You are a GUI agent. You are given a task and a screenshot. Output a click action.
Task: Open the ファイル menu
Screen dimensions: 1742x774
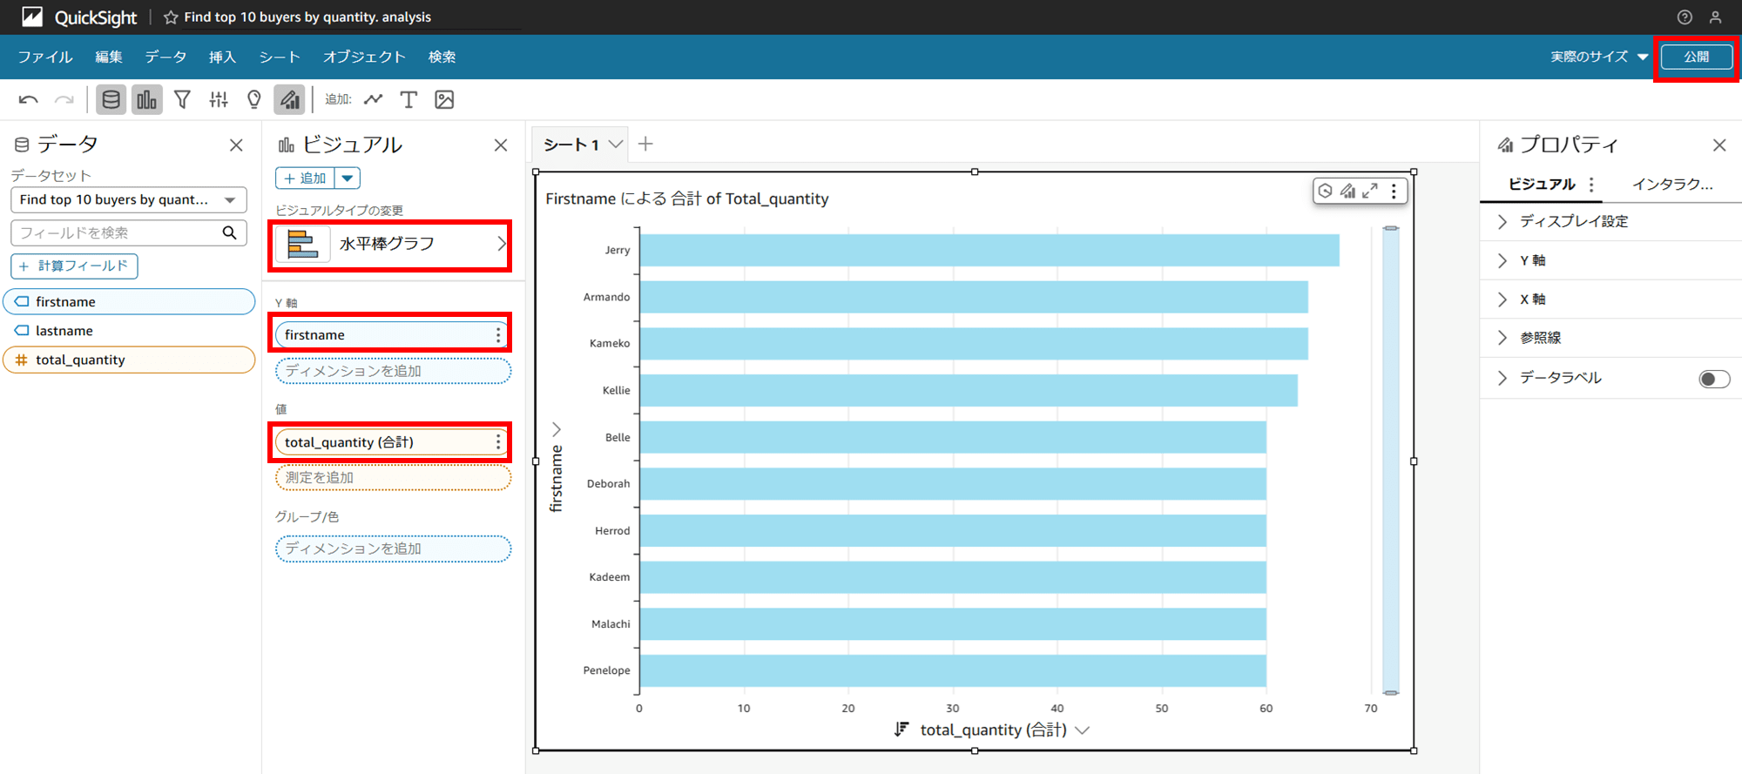click(x=45, y=57)
